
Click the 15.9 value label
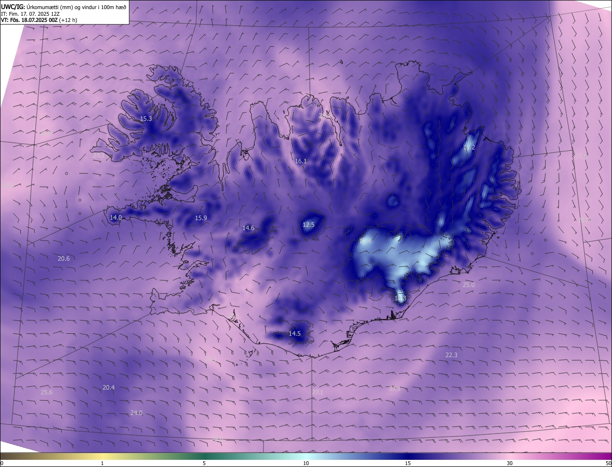[201, 218]
